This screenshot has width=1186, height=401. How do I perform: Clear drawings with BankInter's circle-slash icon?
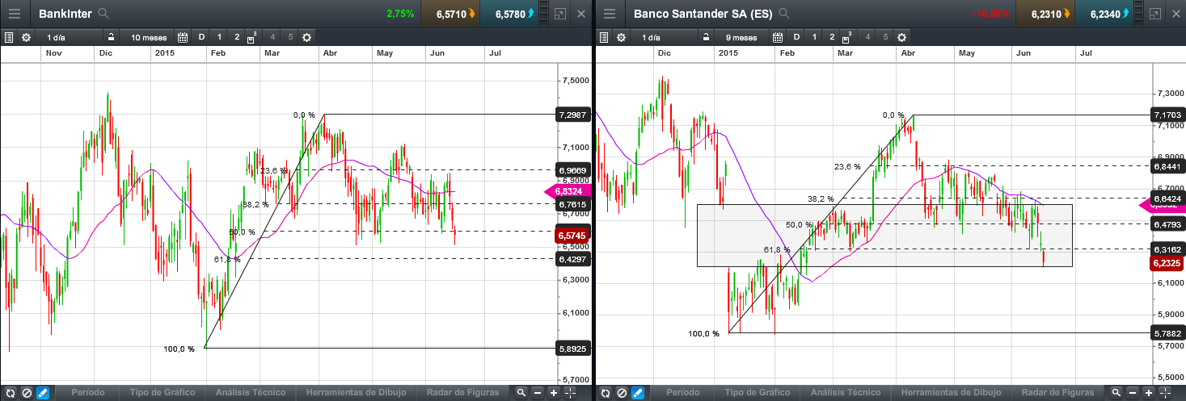coord(26,393)
